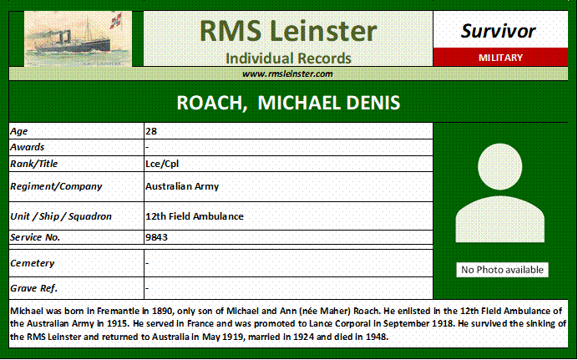
Task: Select the age value 28
Action: pyautogui.click(x=151, y=131)
